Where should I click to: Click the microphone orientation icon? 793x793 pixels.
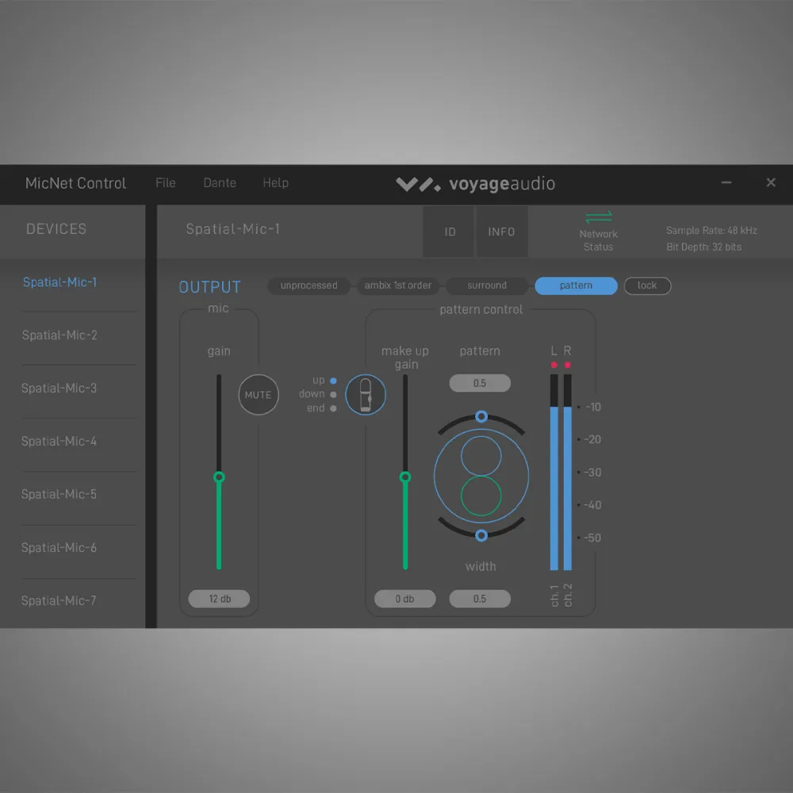tap(366, 394)
